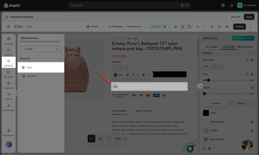Open the Templates sidebar panel
Image resolution: width=259 pixels, height=155 pixels.
pos(9,40)
